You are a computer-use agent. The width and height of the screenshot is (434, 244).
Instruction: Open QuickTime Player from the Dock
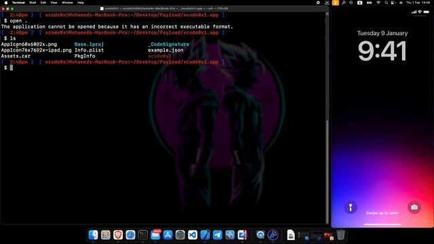pyautogui.click(x=260, y=235)
